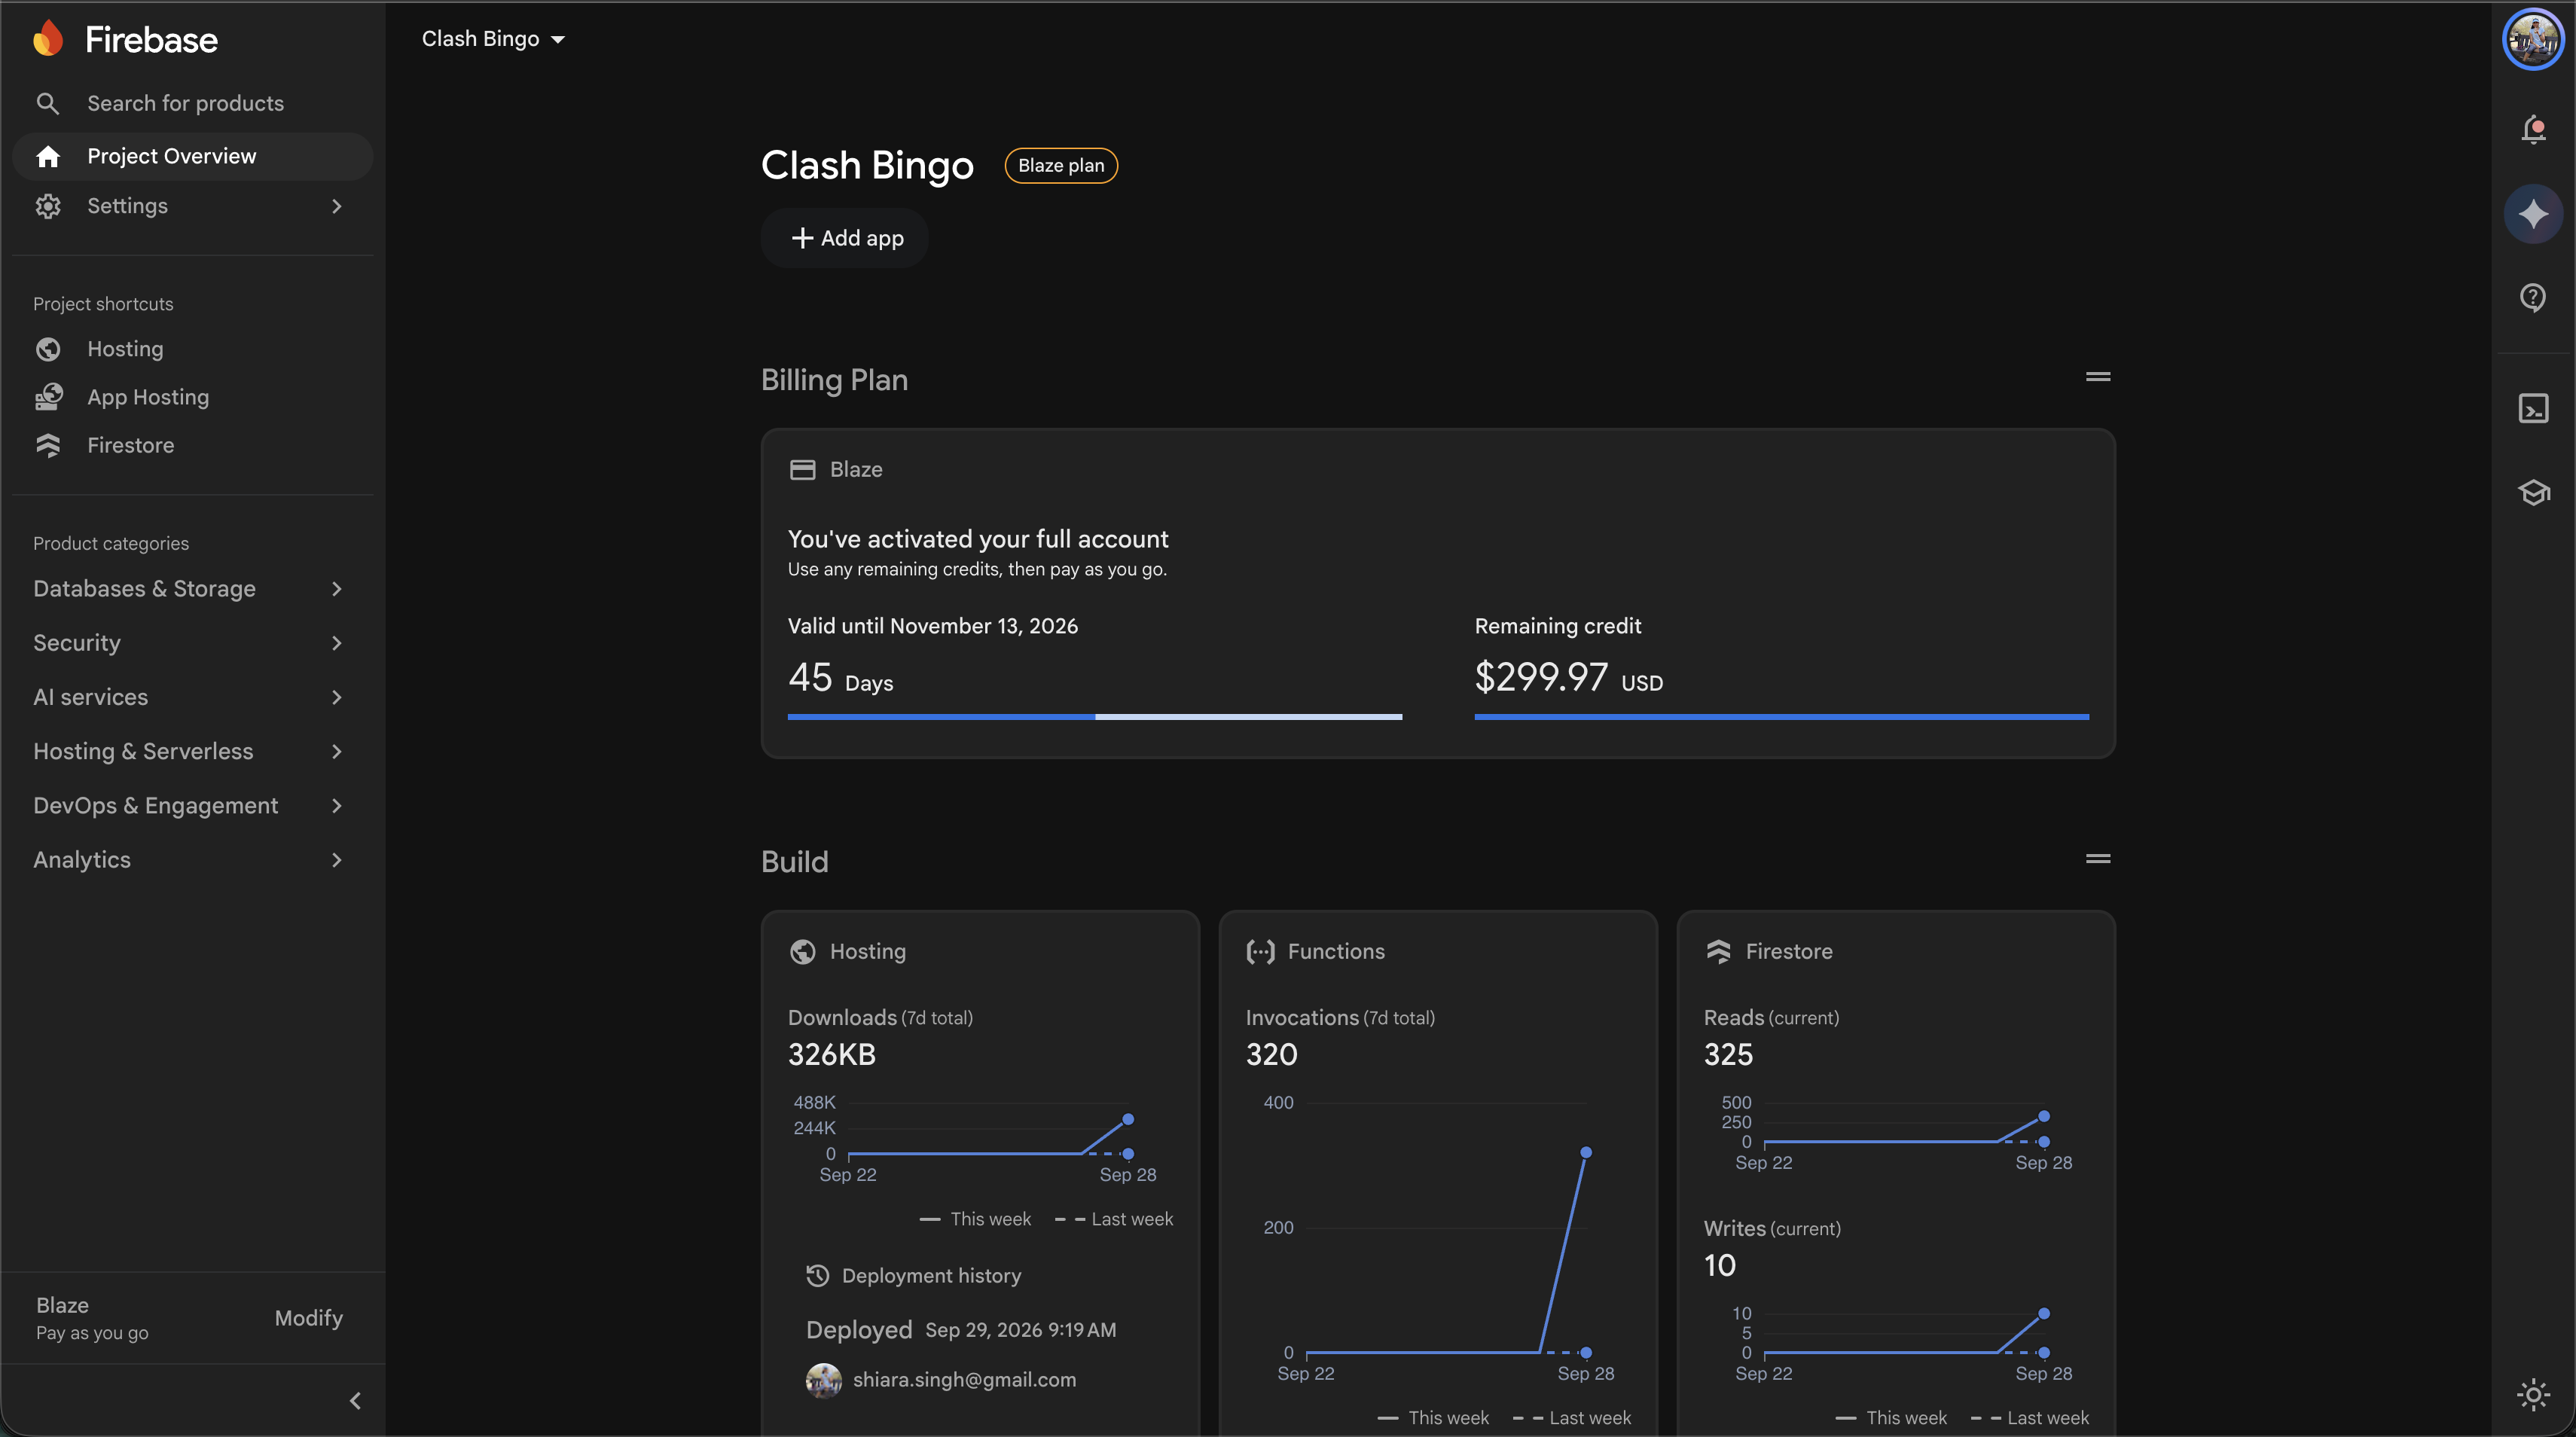
Task: Open the Clash Bingo project dropdown
Action: [x=493, y=39]
